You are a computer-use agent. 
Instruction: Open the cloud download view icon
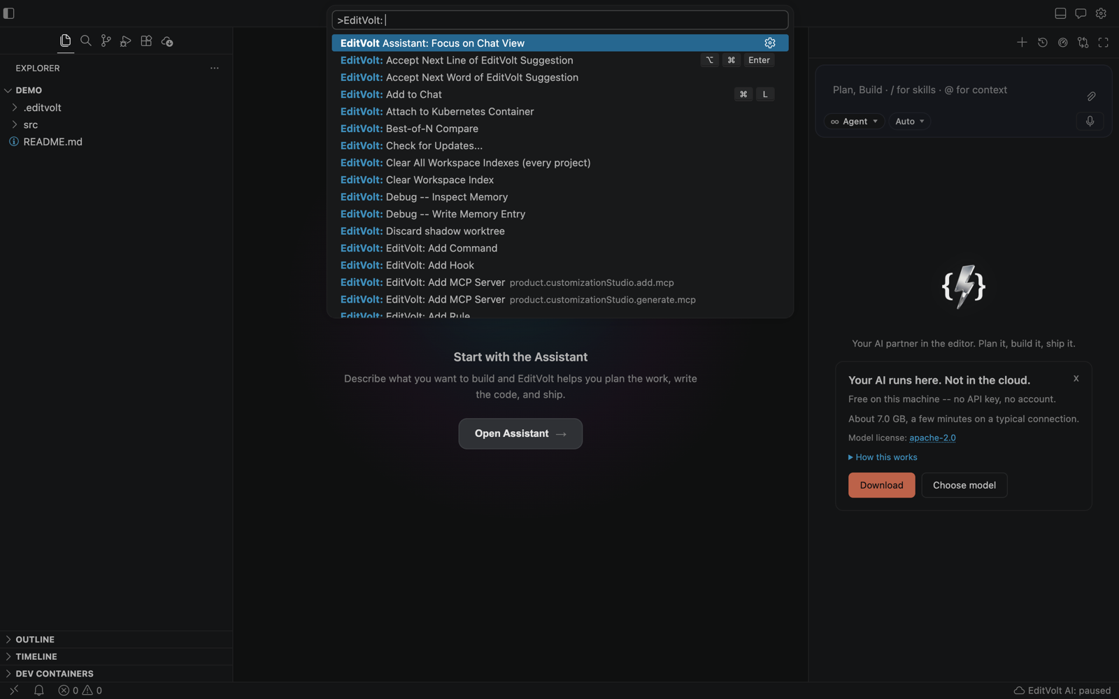[x=167, y=41]
